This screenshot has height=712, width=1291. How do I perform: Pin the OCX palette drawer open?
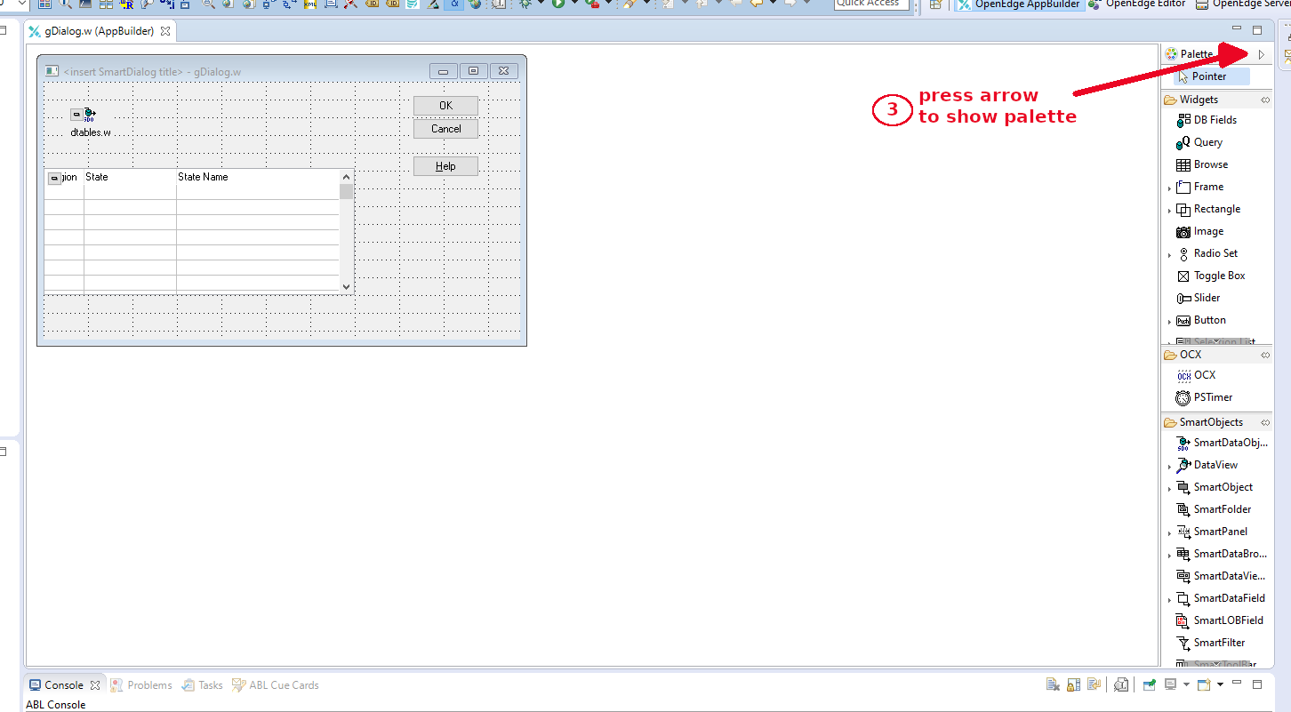[1265, 355]
